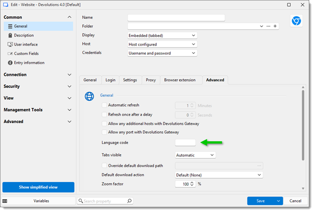Open the Display dropdown showing Embedded (tabbed)

[162, 36]
